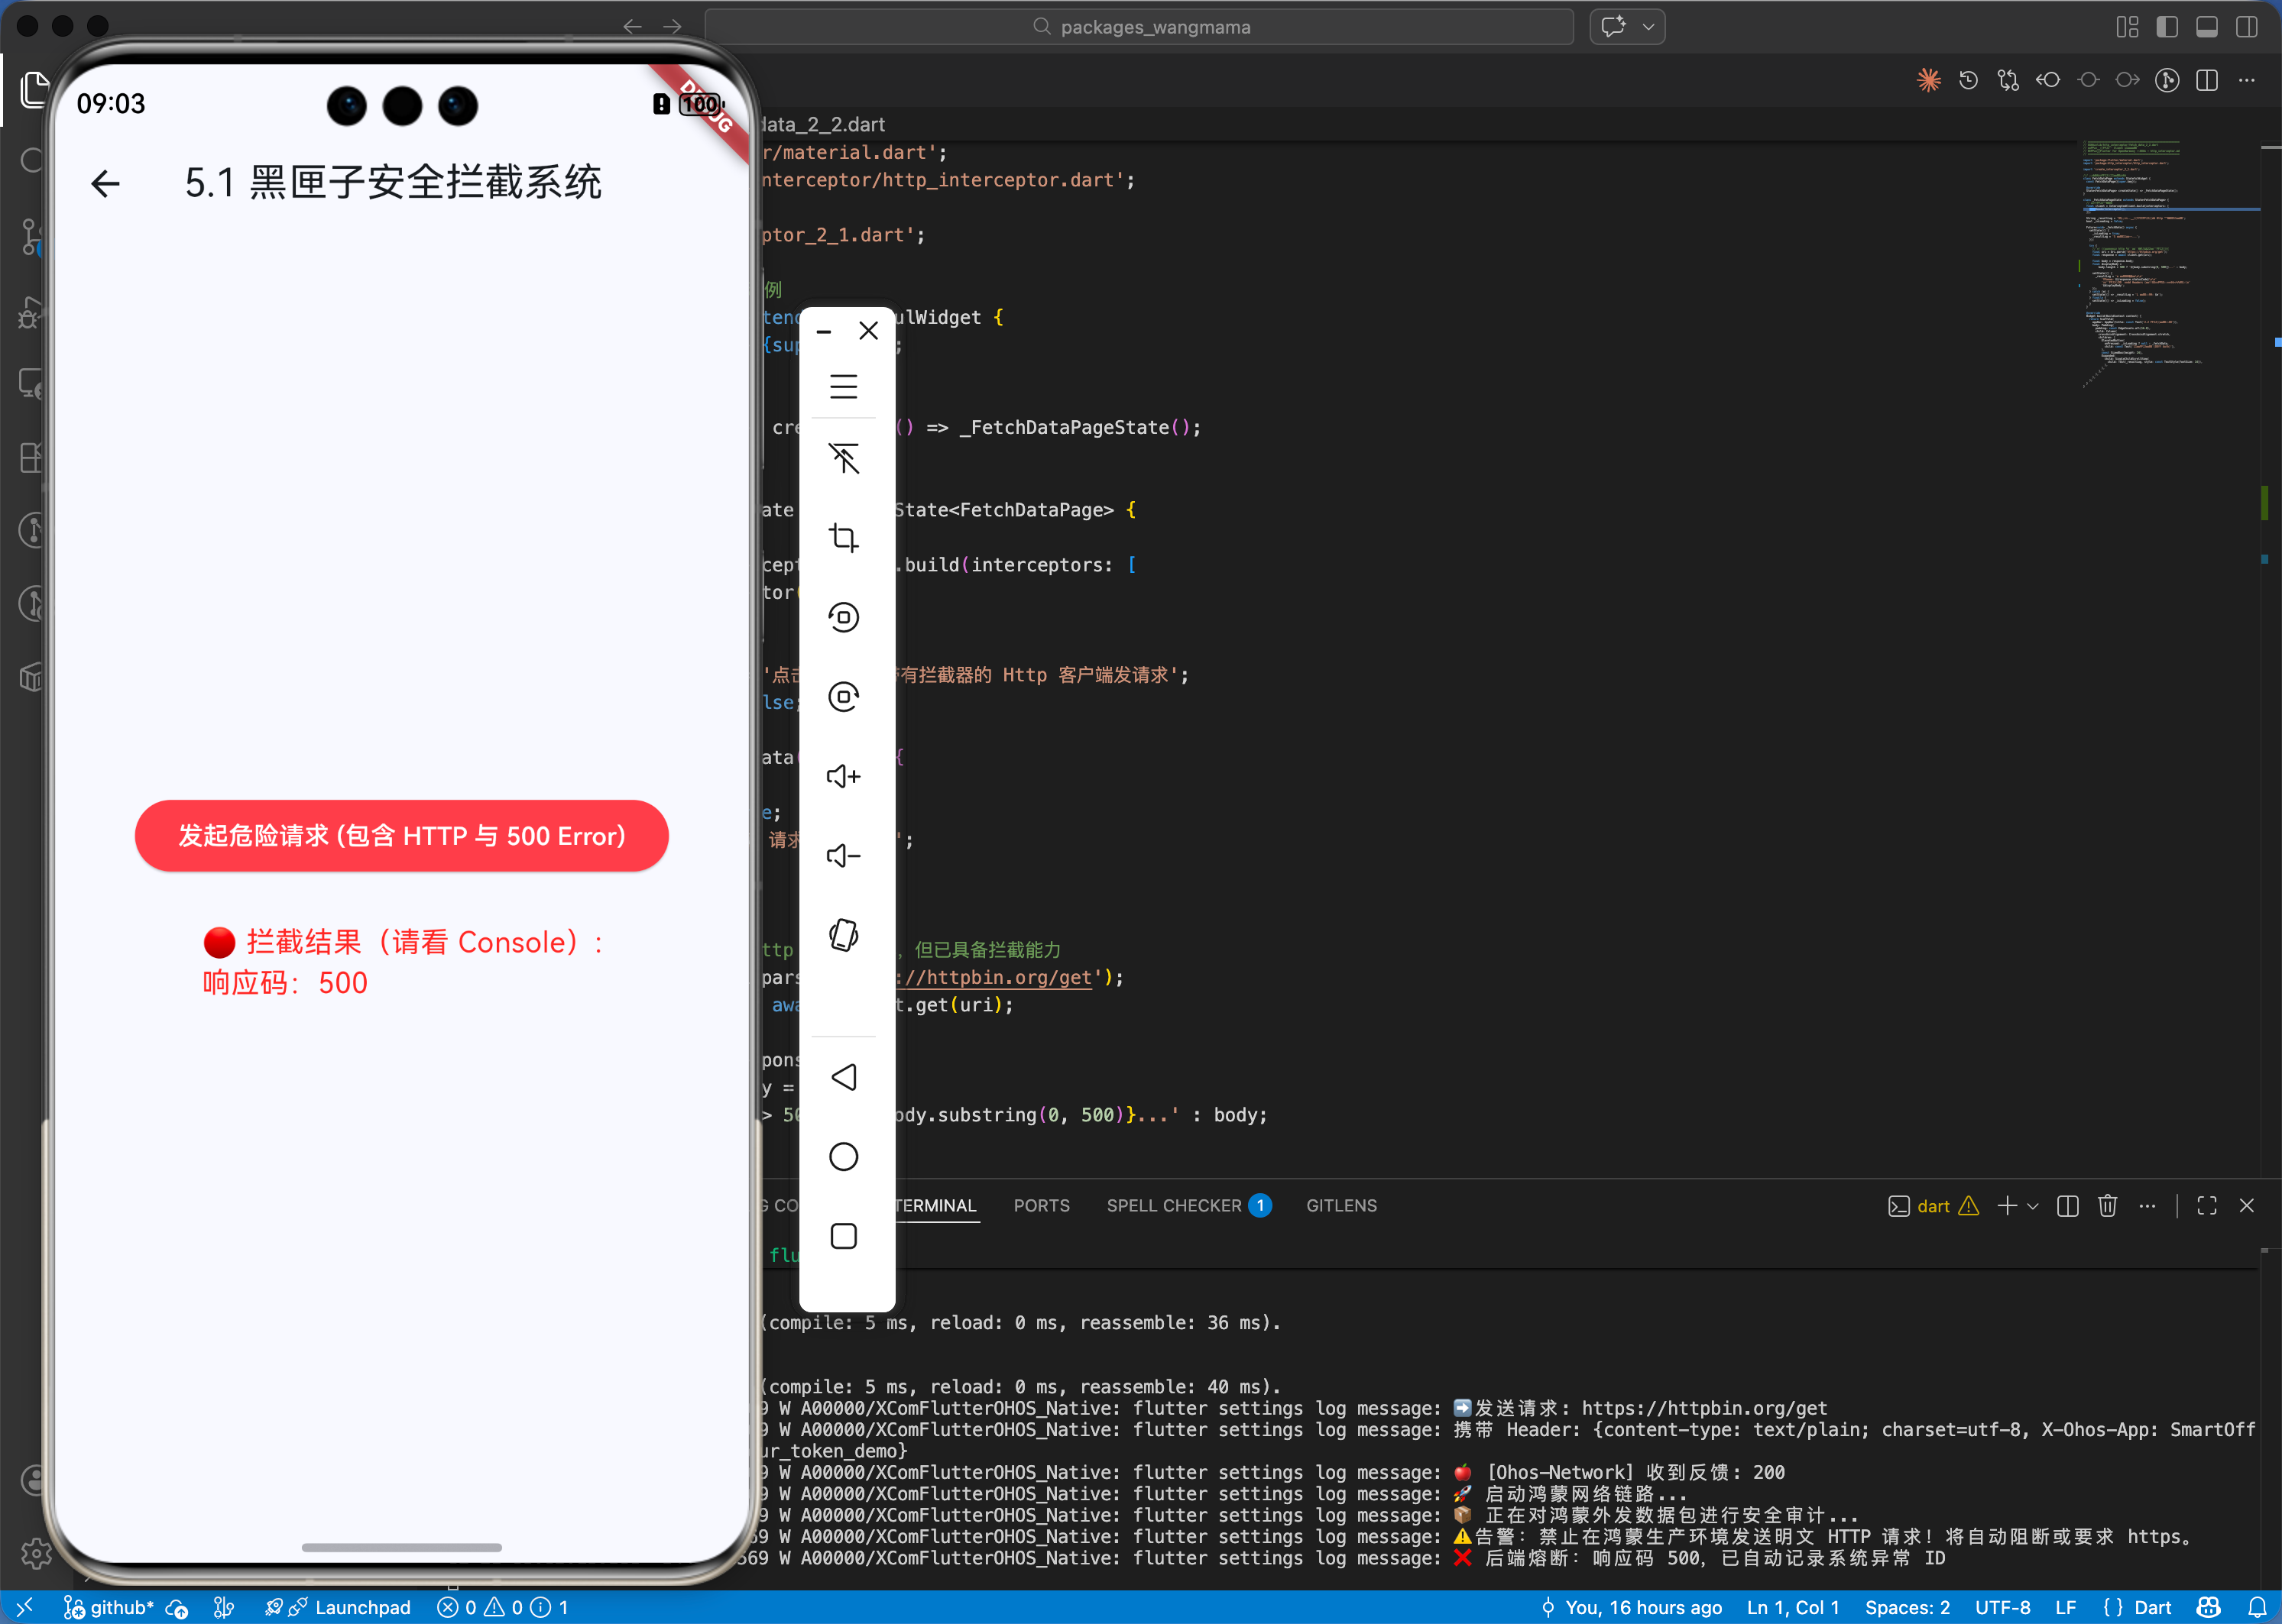Click the app back arrow
2282x1624 pixels.
[105, 184]
